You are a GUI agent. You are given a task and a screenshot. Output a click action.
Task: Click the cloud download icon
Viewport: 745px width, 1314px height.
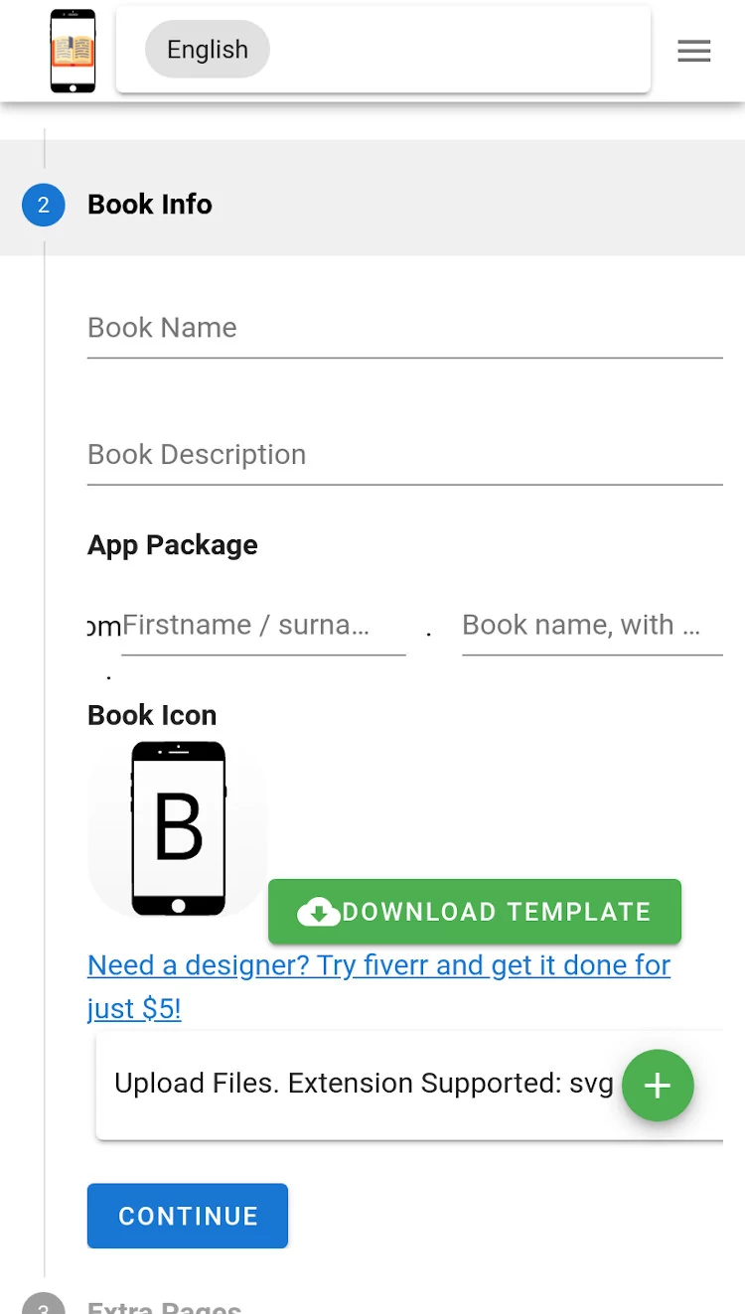319,912
